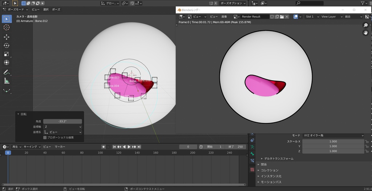Viewport: 372px width, 191px height.
Task: Open image with folder icon
Action: point(282,17)
